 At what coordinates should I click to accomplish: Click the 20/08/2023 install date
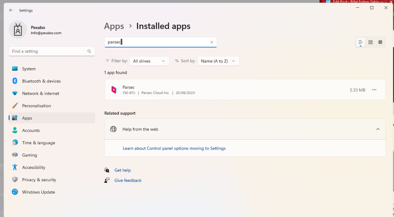185,93
